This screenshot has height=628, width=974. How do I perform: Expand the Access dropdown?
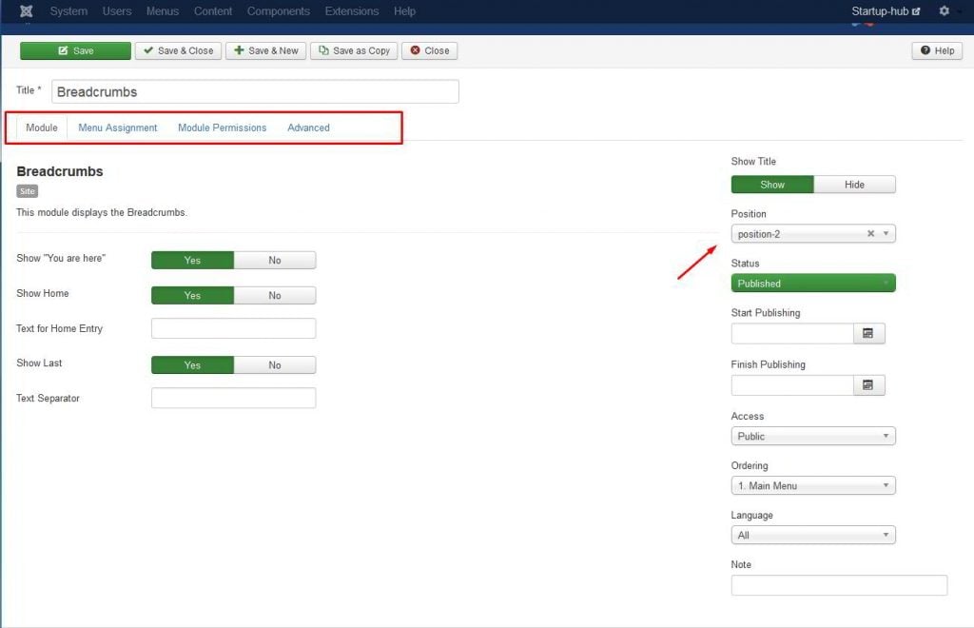point(813,436)
